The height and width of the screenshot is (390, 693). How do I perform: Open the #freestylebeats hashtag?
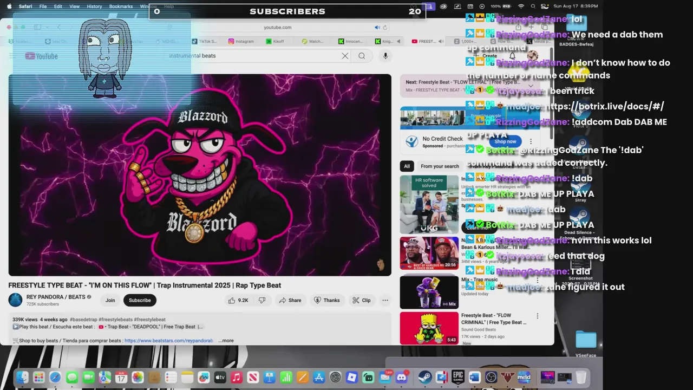(x=116, y=320)
